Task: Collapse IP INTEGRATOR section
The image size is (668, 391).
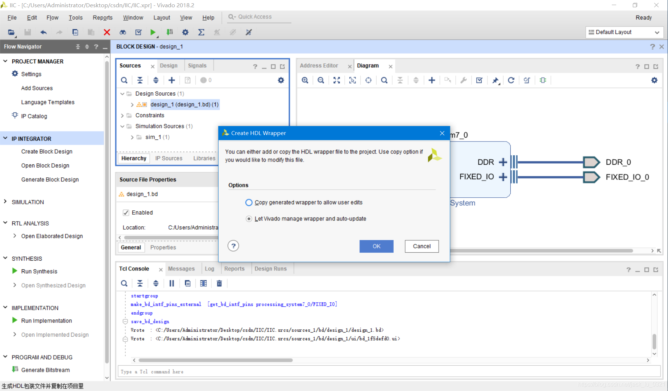Action: click(x=5, y=138)
